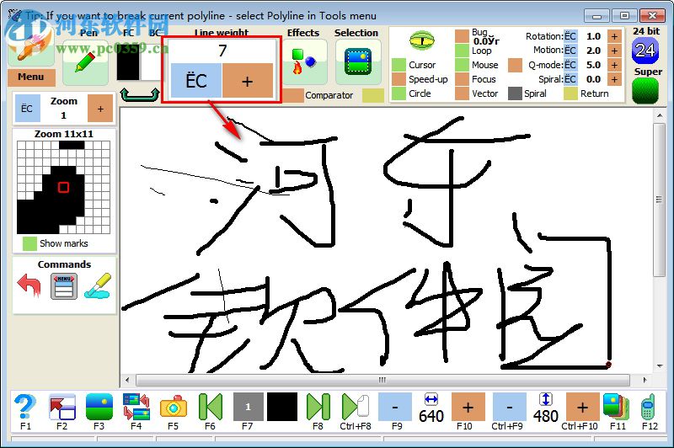Decrease Spiral value with ЁС
This screenshot has height=448, width=674.
[570, 79]
